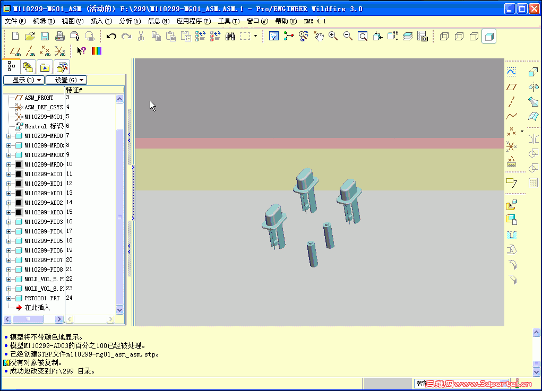Switch to the favorites tab

pyautogui.click(x=45, y=67)
